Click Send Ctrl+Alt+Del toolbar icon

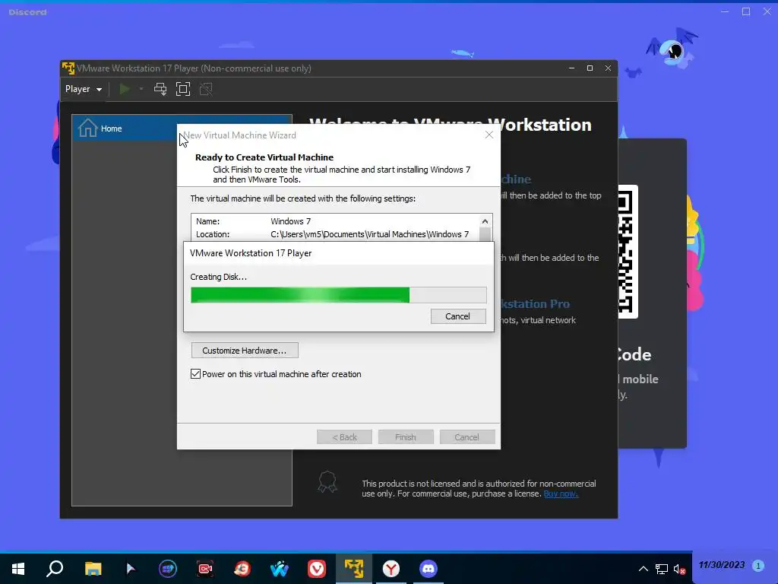coord(160,90)
